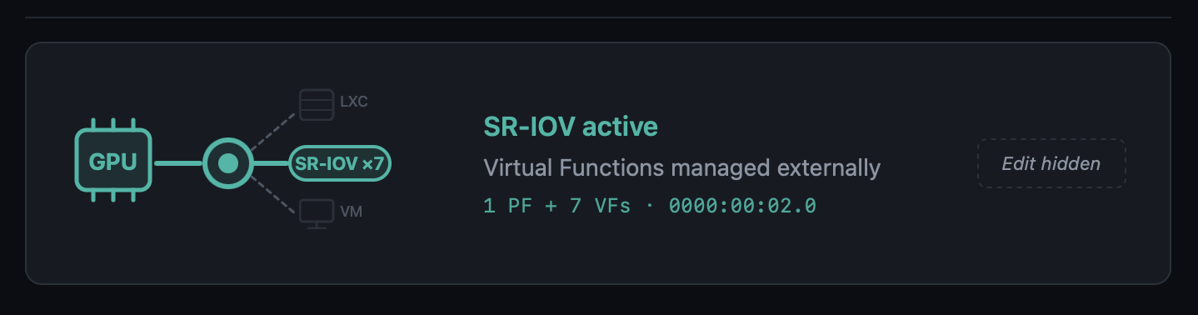Click the PCI address 0000:00:02.0
Image resolution: width=1198 pixels, height=315 pixels.
tap(742, 206)
